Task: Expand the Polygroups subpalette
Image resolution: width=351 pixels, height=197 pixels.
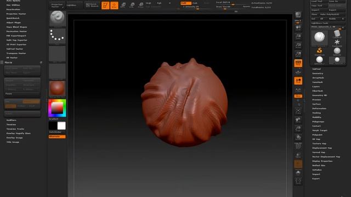Action: tap(318, 121)
